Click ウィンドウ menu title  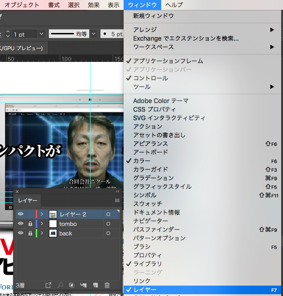143,5
